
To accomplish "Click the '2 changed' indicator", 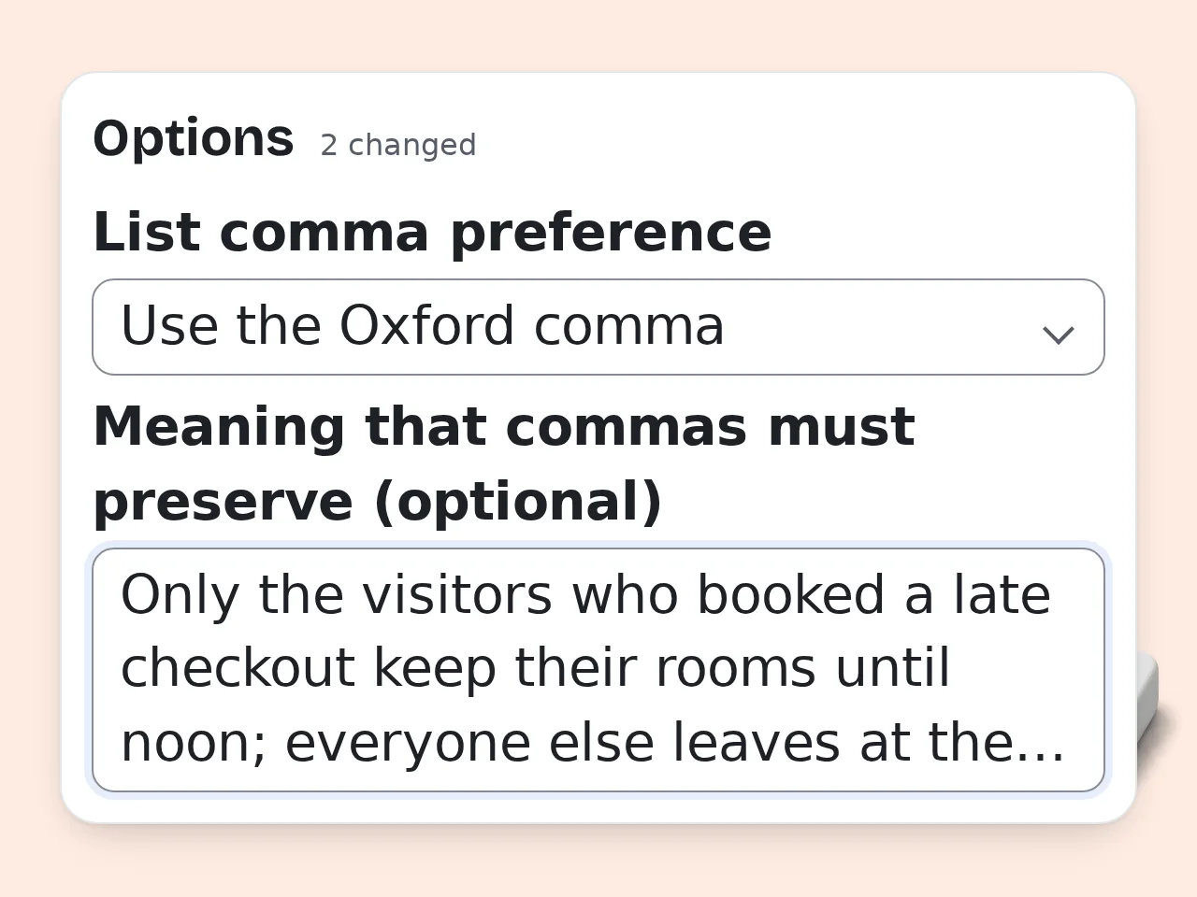I will pyautogui.click(x=398, y=145).
